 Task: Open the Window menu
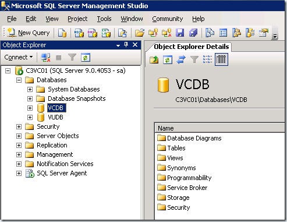tap(132, 19)
